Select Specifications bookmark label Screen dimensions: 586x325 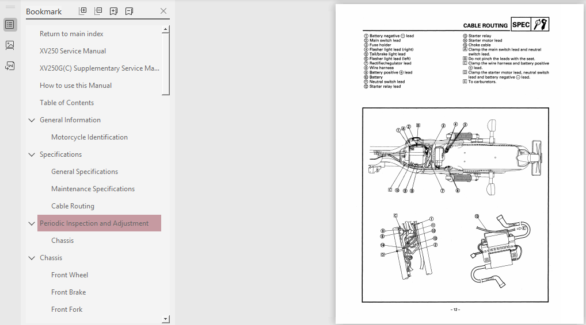pos(60,154)
